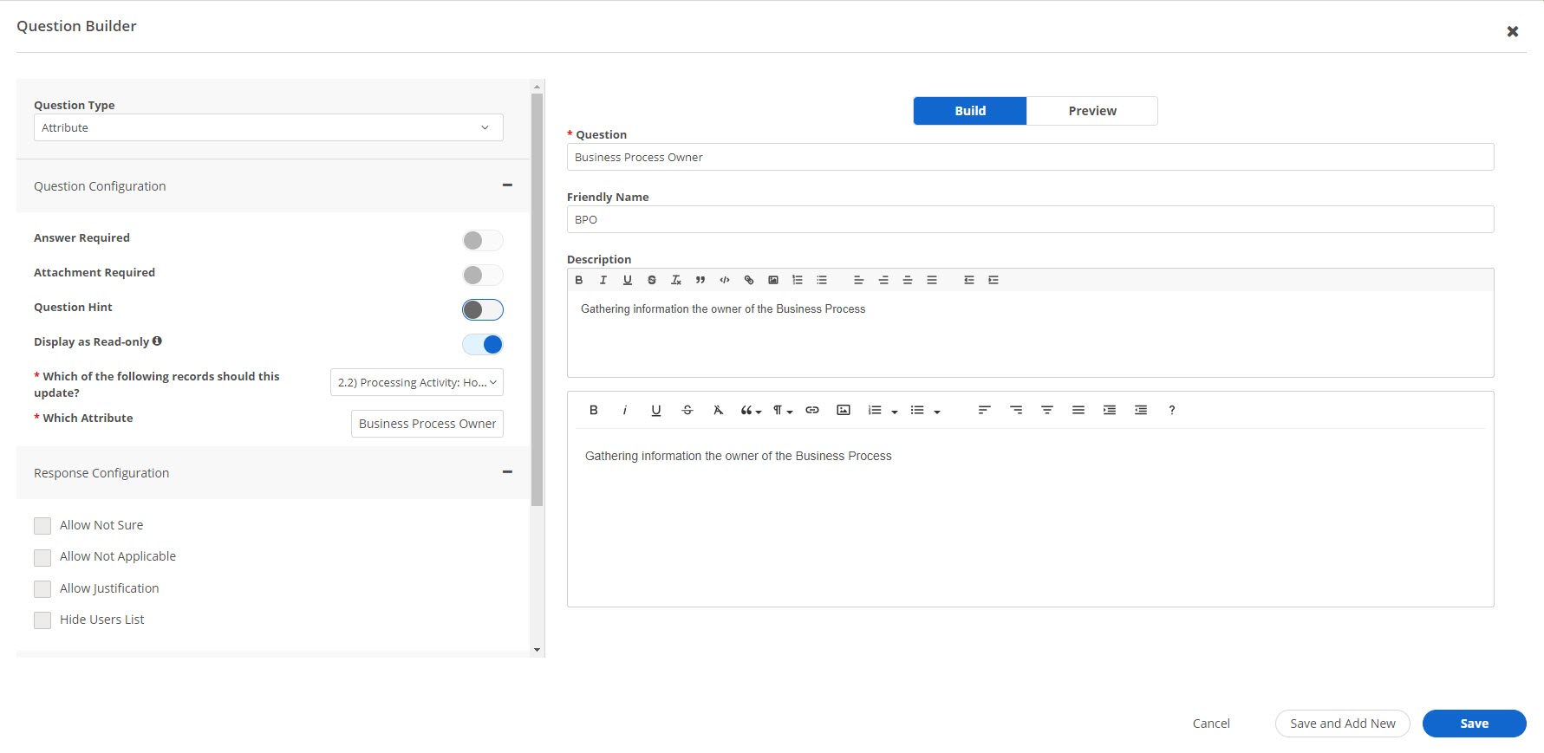This screenshot has width=1544, height=753.
Task: Check the Allow Not Applicable checkbox
Action: coord(42,557)
